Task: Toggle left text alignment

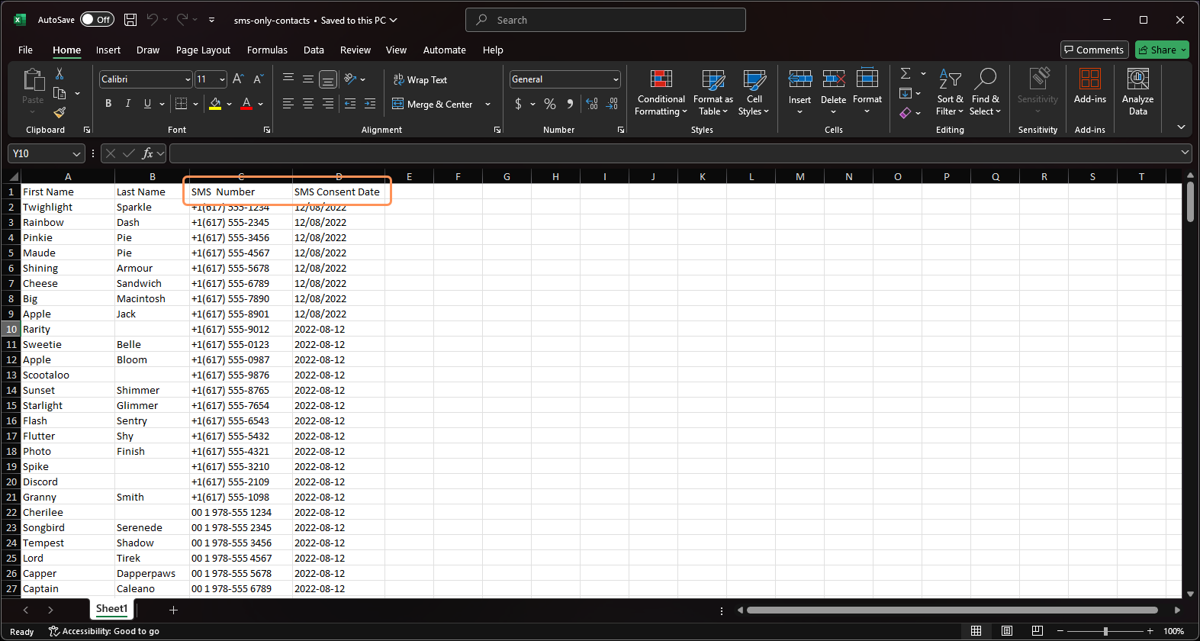Action: click(x=288, y=104)
